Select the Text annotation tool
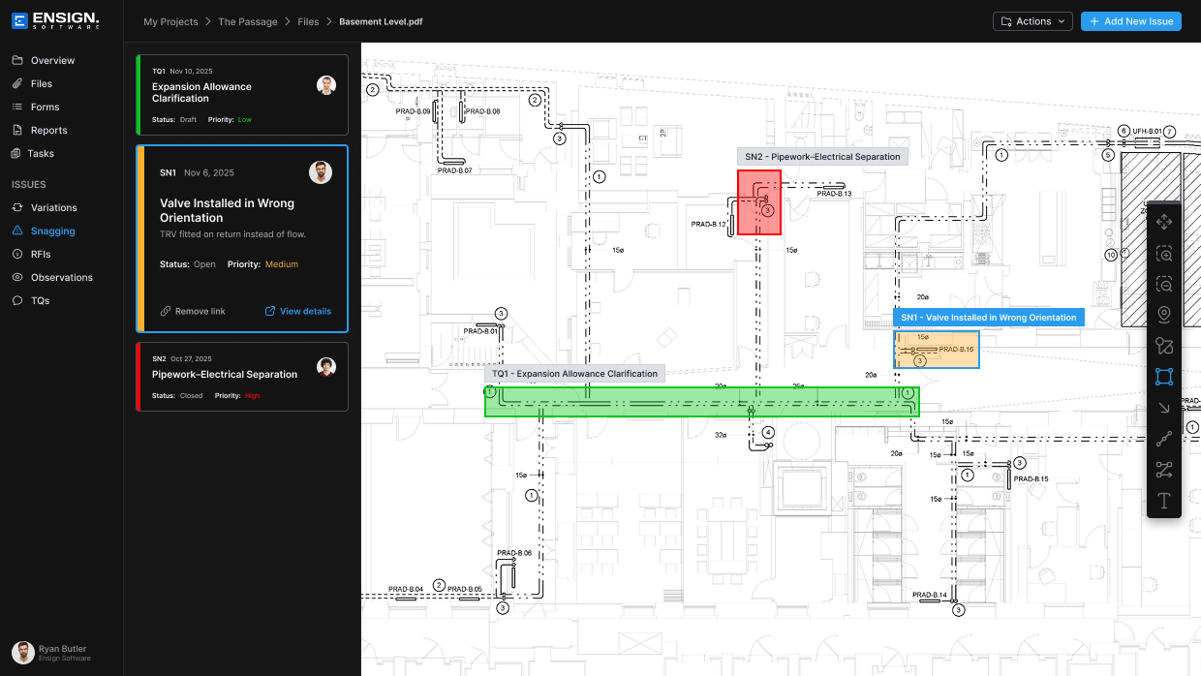The width and height of the screenshot is (1201, 676). [1164, 501]
